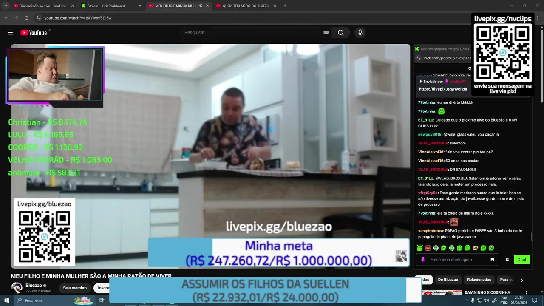Image resolution: width=544 pixels, height=306 pixels.
Task: Open the Windows Start menu
Action: tap(7, 300)
